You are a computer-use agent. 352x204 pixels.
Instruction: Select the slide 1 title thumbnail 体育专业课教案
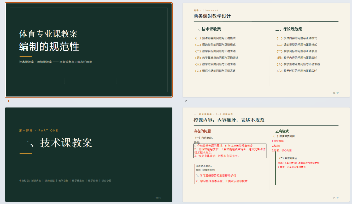point(89,50)
